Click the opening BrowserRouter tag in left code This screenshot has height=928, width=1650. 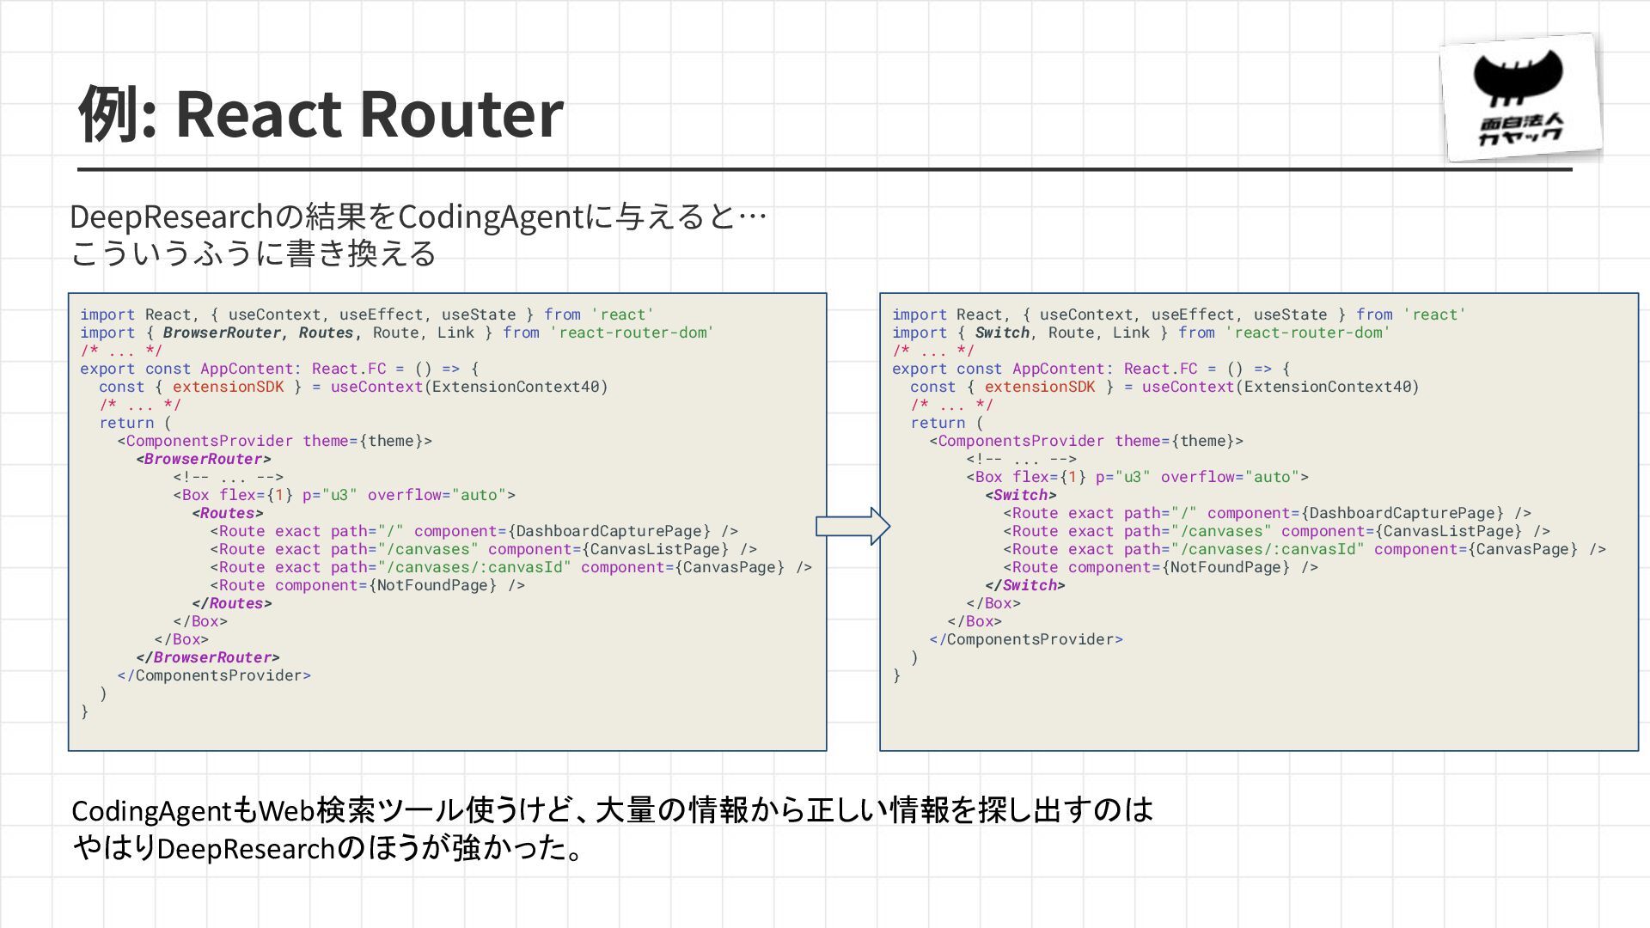pyautogui.click(x=204, y=459)
